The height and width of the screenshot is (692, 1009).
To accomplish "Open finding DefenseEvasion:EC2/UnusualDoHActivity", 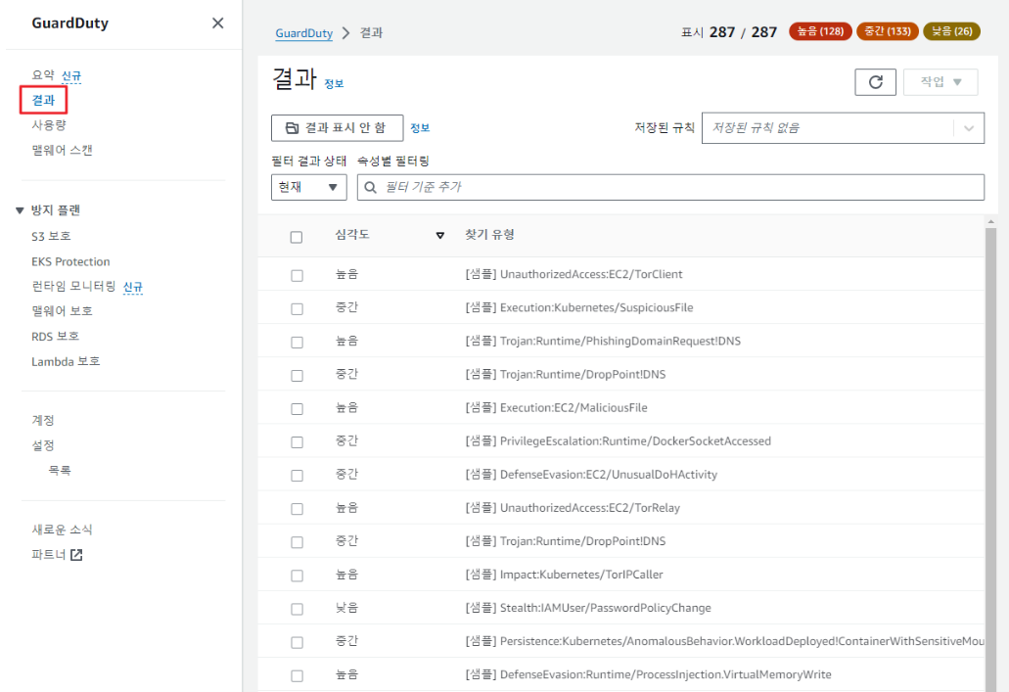I will [x=591, y=475].
